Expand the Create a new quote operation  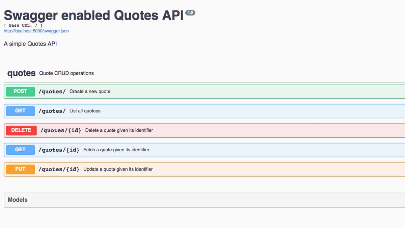pyautogui.click(x=205, y=92)
